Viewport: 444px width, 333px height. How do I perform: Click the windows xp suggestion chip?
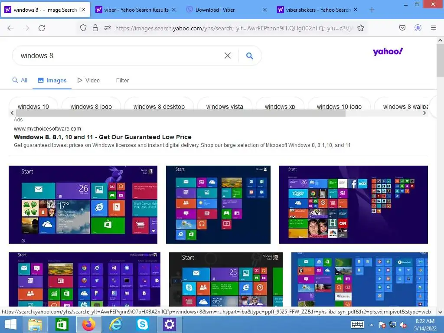coord(280,107)
